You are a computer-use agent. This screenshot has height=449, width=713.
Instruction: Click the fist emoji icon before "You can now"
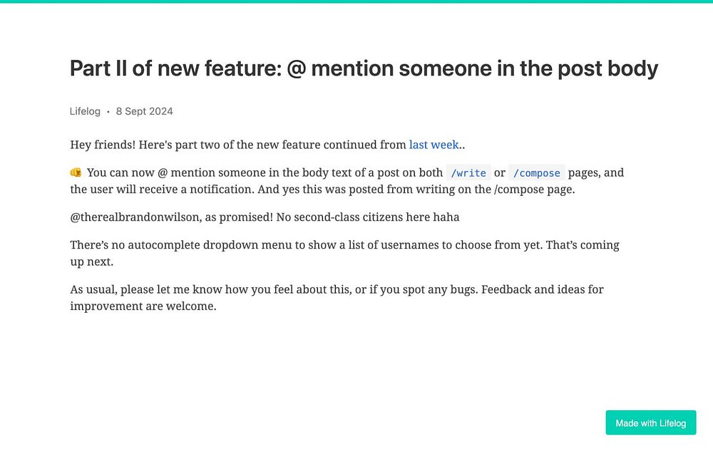coord(76,172)
